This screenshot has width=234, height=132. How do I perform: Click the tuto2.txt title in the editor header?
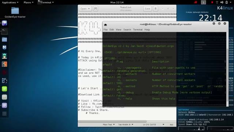(126, 7)
